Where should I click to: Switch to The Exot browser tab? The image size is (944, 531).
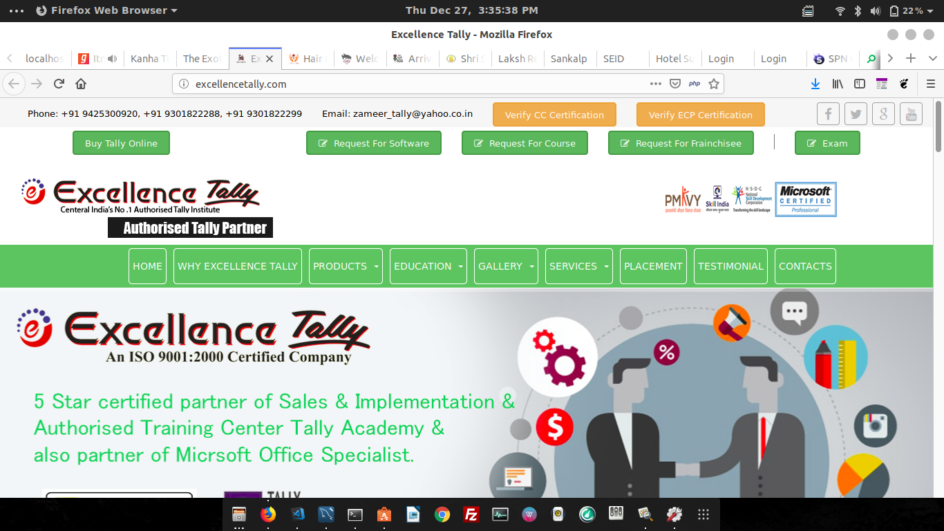pos(202,59)
